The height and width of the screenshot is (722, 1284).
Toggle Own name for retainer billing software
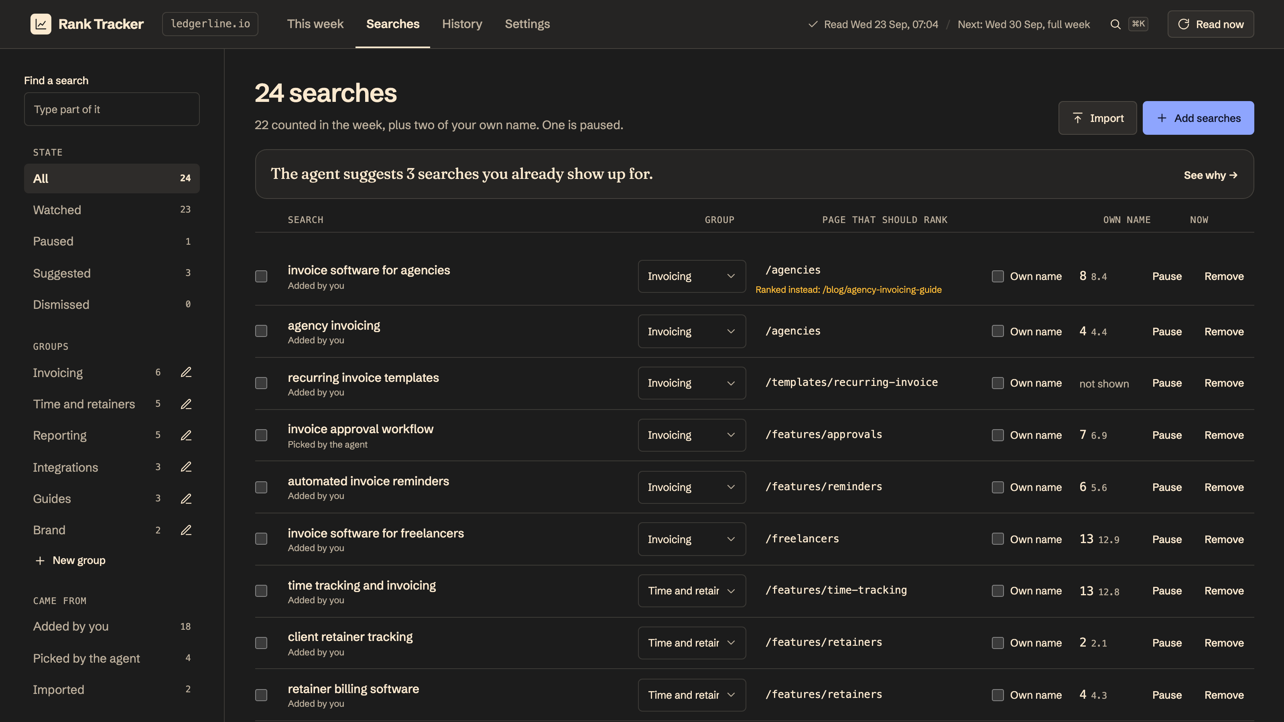click(998, 695)
